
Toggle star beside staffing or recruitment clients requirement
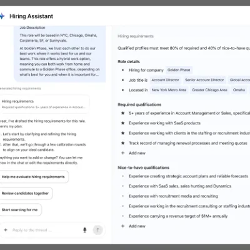click(123, 133)
